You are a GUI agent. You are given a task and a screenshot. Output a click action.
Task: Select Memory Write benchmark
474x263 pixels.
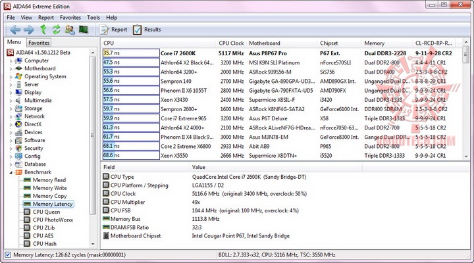point(45,188)
